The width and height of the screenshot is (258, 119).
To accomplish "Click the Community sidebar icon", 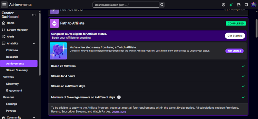I will pyautogui.click(x=4, y=117).
